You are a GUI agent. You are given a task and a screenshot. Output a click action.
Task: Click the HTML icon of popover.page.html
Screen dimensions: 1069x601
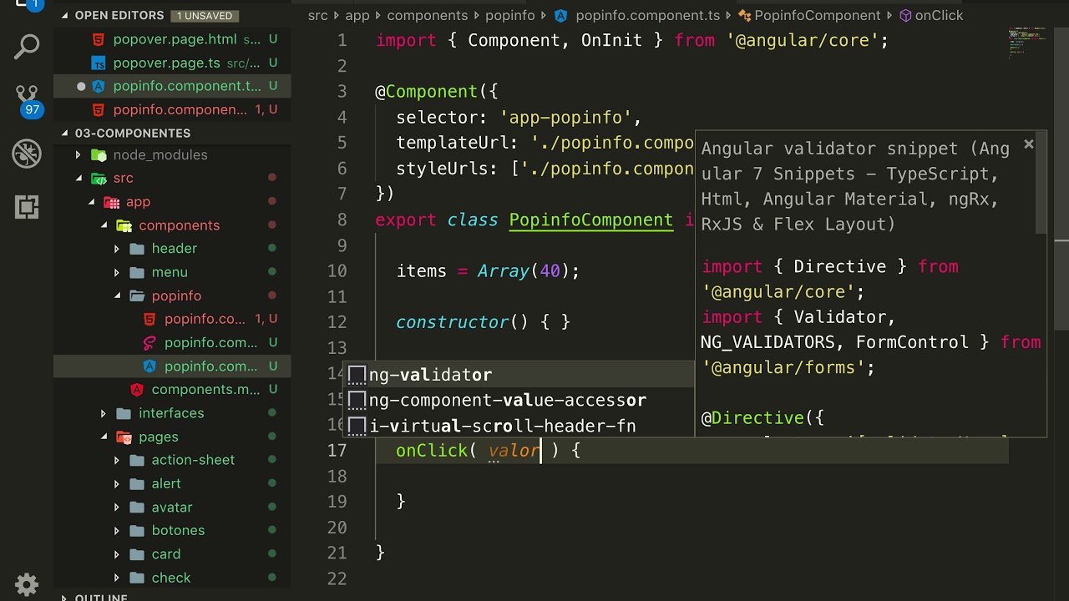(99, 39)
